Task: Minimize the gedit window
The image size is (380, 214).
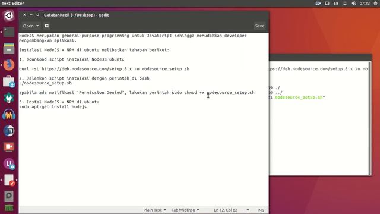Action: [31, 15]
